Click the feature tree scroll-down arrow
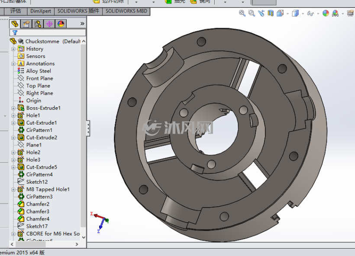 click(x=84, y=237)
